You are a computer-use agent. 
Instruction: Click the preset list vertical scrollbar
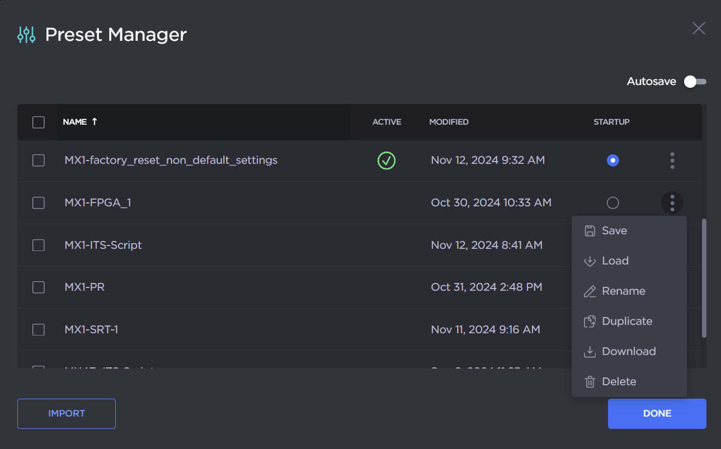click(x=704, y=278)
